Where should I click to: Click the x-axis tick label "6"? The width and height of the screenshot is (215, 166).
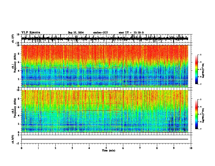pyautogui.click(x=123, y=148)
